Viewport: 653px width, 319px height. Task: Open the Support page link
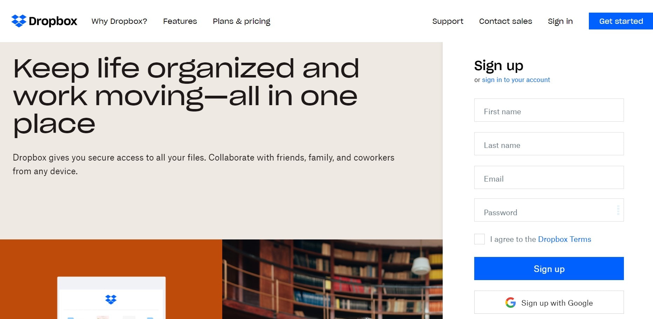click(448, 21)
